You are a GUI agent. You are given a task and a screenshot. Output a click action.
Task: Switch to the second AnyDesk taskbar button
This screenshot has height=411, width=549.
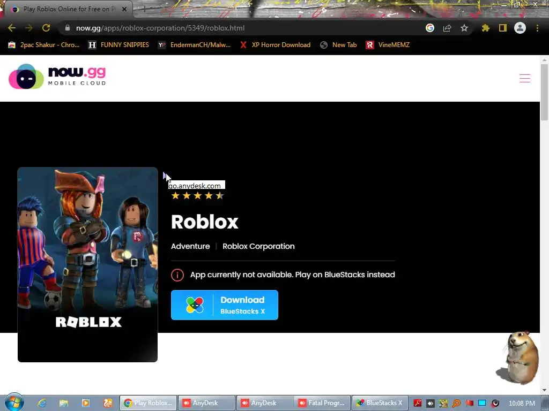click(x=265, y=403)
